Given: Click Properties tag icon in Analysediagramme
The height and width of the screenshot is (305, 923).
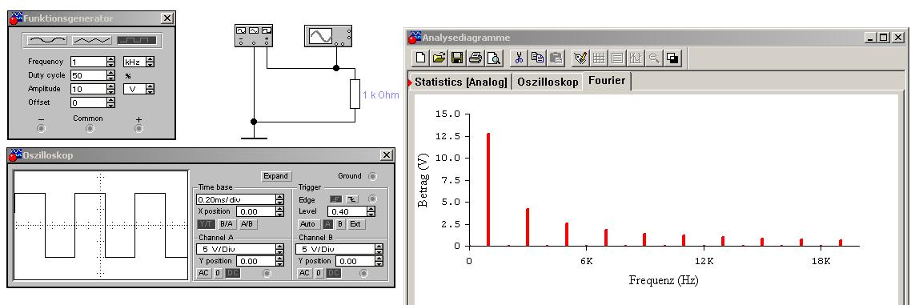Looking at the screenshot, I should coord(581,58).
